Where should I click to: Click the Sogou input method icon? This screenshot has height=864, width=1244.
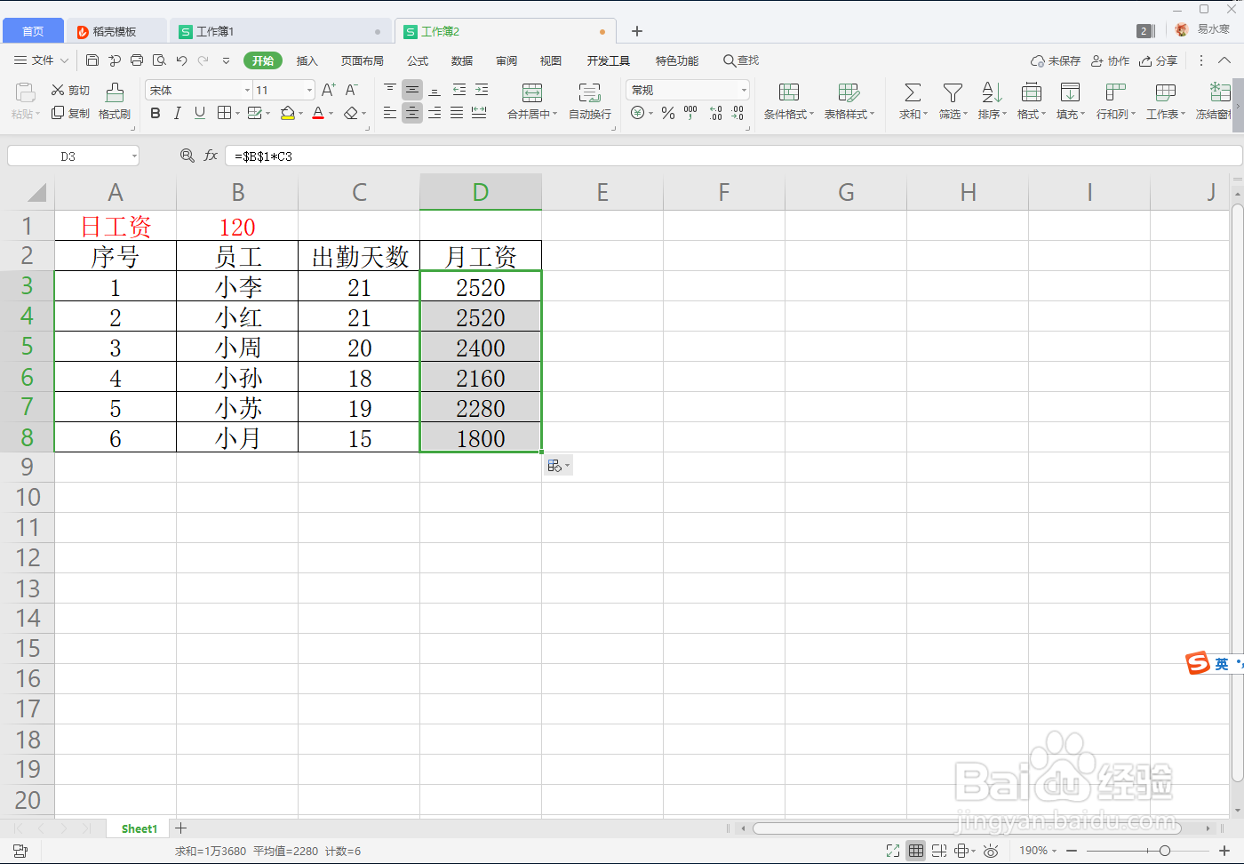pos(1198,663)
